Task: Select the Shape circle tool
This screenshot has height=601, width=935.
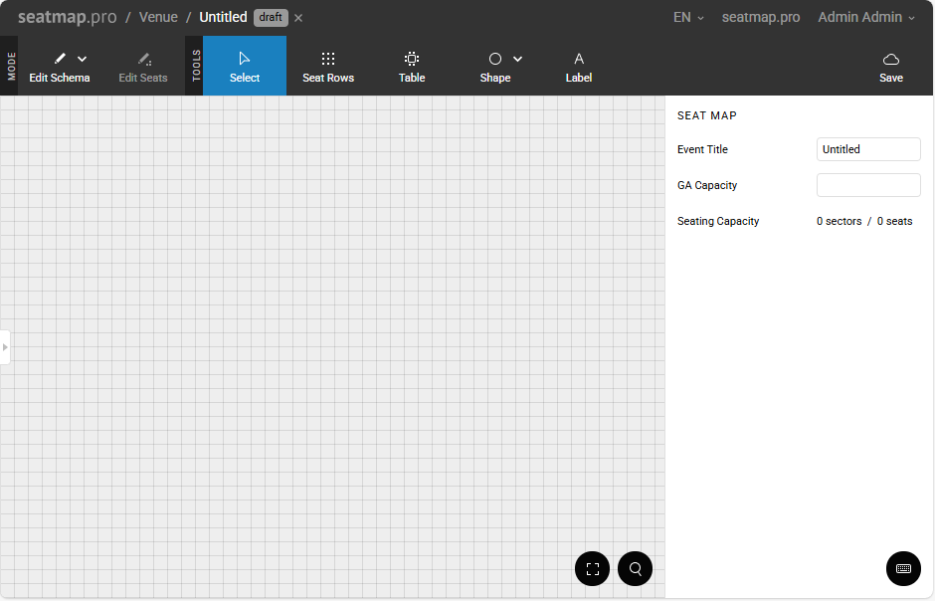Action: click(x=494, y=66)
